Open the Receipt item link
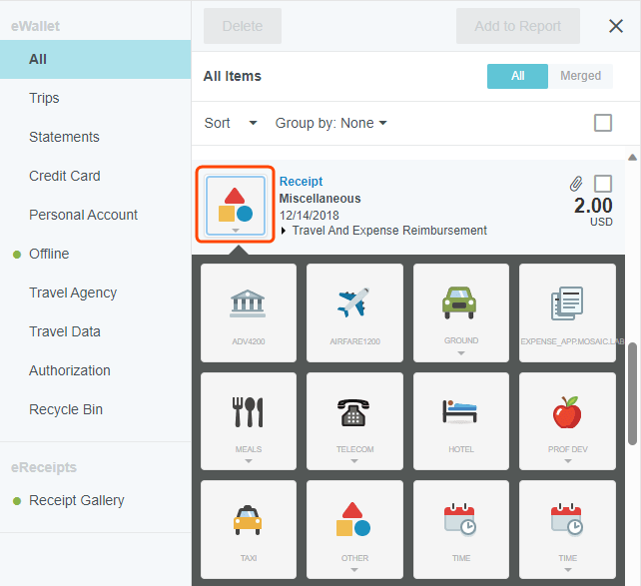This screenshot has height=586, width=641. tap(301, 182)
